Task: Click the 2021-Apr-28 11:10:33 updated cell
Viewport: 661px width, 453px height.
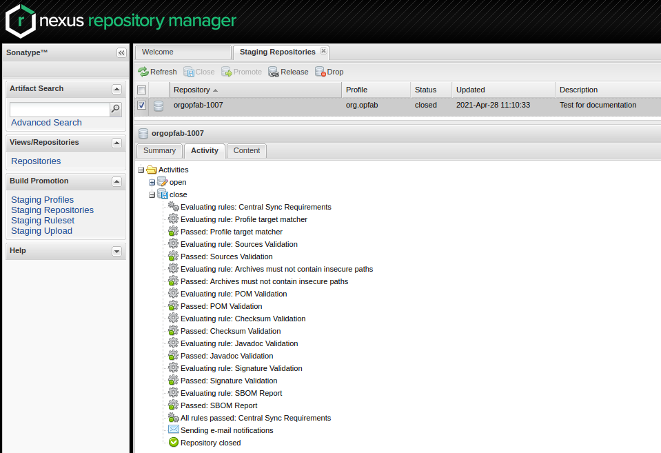Action: (493, 105)
